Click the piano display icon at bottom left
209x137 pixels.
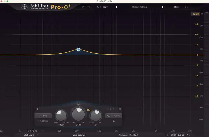pyautogui.click(x=2, y=131)
